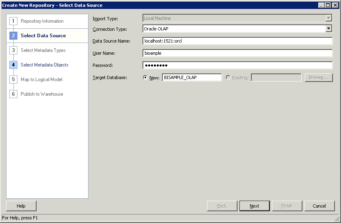Go to the Select Metadata Objects step

45,65
